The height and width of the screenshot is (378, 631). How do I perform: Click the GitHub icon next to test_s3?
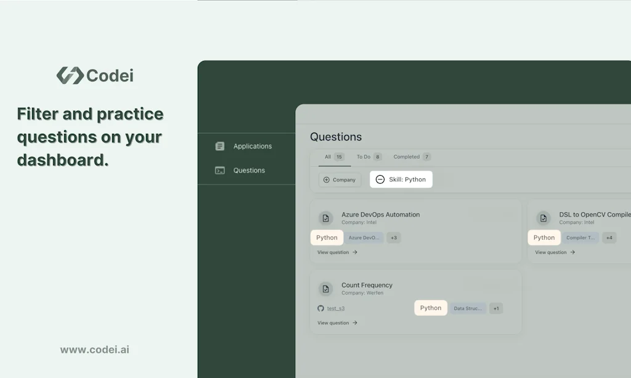(320, 308)
